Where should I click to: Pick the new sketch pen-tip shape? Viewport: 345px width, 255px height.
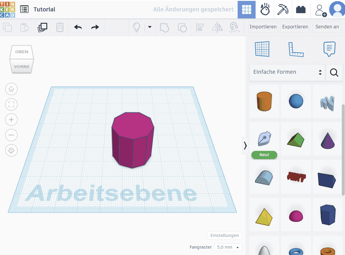pyautogui.click(x=264, y=139)
